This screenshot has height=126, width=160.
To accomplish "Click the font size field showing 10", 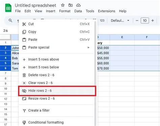I will [x=145, y=21].
